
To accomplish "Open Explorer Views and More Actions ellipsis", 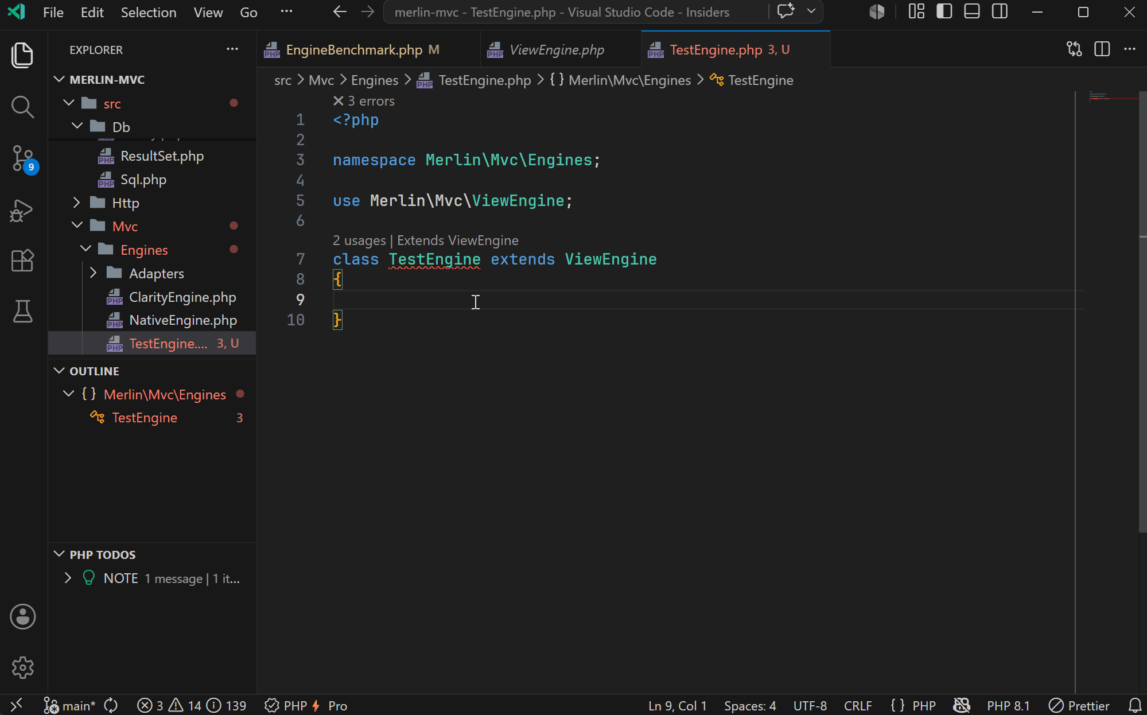I will coord(232,49).
